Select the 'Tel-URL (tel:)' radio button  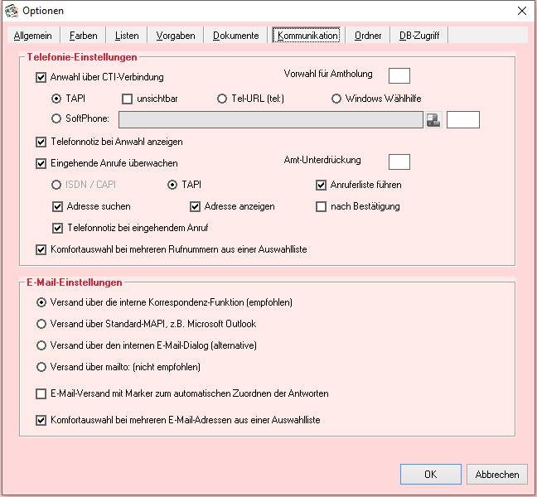click(222, 99)
